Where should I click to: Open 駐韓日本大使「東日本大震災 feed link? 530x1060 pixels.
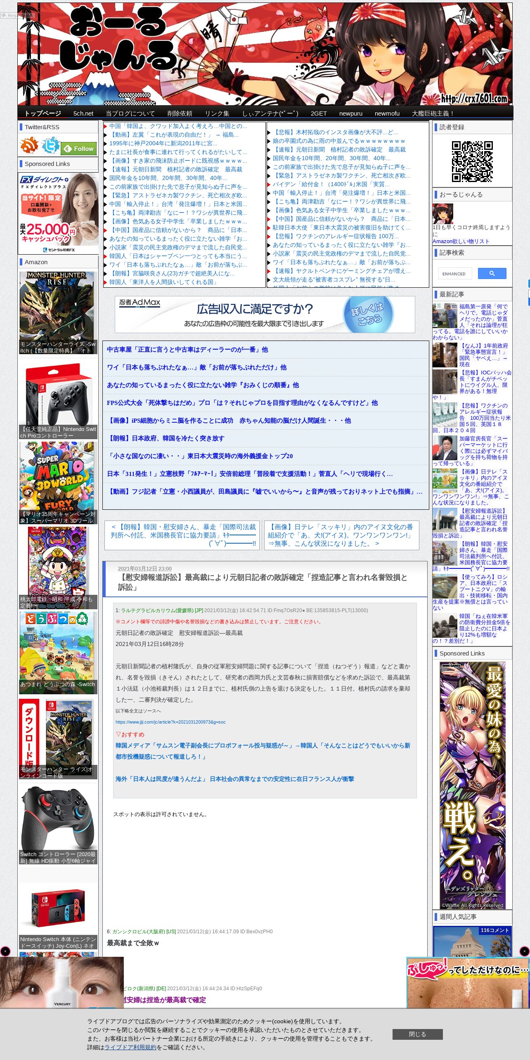tap(341, 227)
